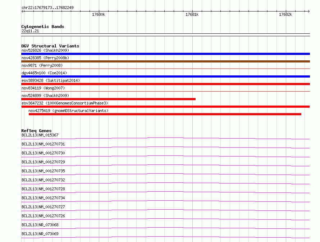Image resolution: width=320 pixels, height=242 pixels.
Task: Click the red bar under esv3647232
Action: tap(165, 107)
